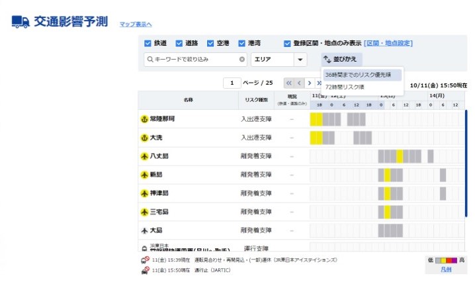
Task: Disable the 登録区間・地点のみ表示 checkbox
Action: click(x=287, y=44)
